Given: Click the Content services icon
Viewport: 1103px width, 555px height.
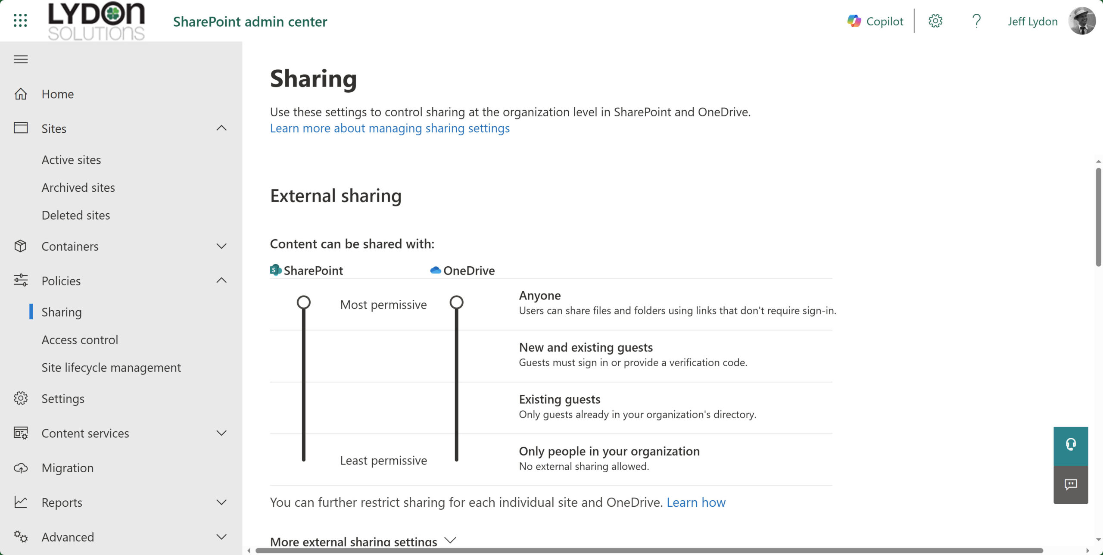Looking at the screenshot, I should pyautogui.click(x=21, y=433).
